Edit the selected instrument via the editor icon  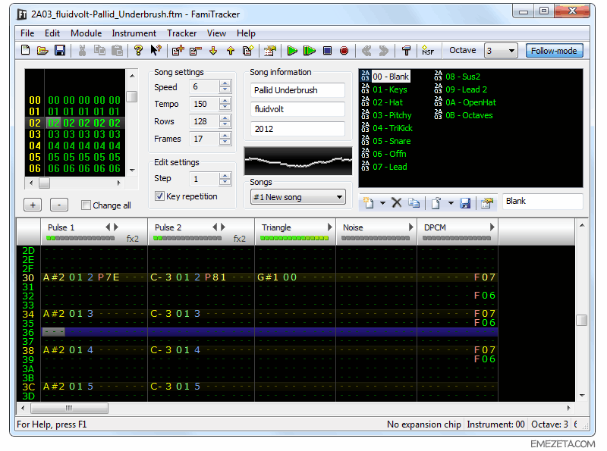(x=487, y=202)
